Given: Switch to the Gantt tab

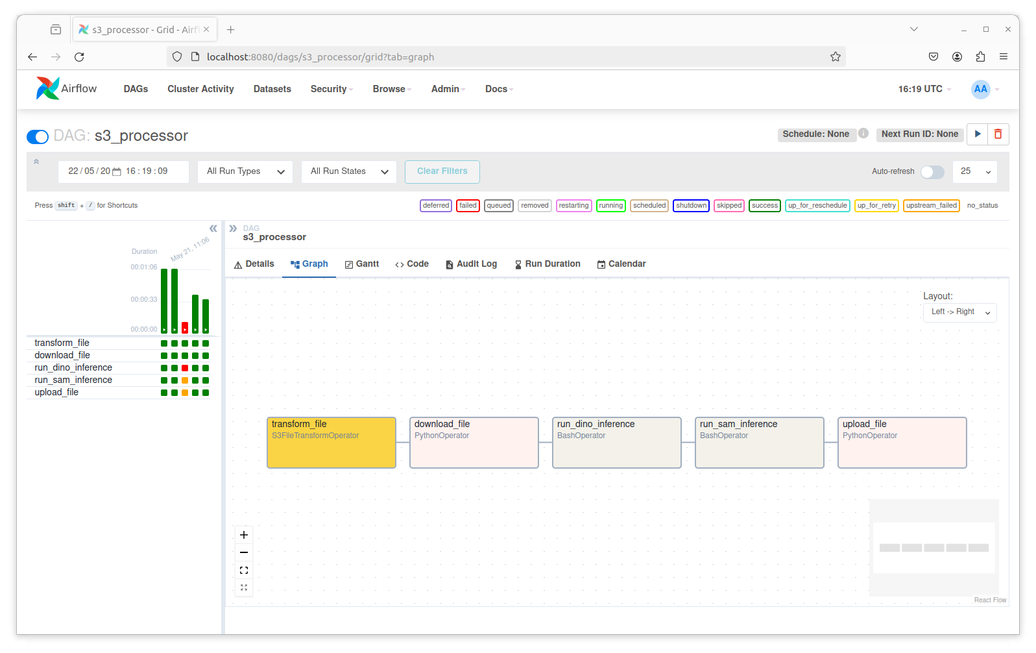Looking at the screenshot, I should (x=362, y=264).
